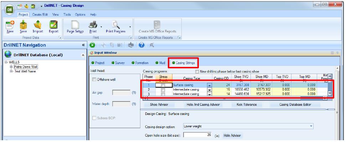
Task: Click the Export ribbon icon
Action: (x=53, y=25)
